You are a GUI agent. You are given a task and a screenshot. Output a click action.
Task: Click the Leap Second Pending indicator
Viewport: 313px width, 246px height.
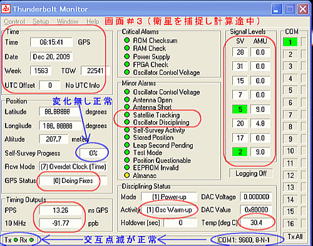tap(126, 145)
